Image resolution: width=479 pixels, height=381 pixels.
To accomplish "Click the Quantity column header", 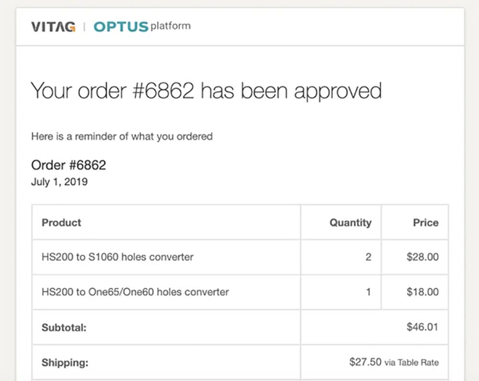I will 350,222.
